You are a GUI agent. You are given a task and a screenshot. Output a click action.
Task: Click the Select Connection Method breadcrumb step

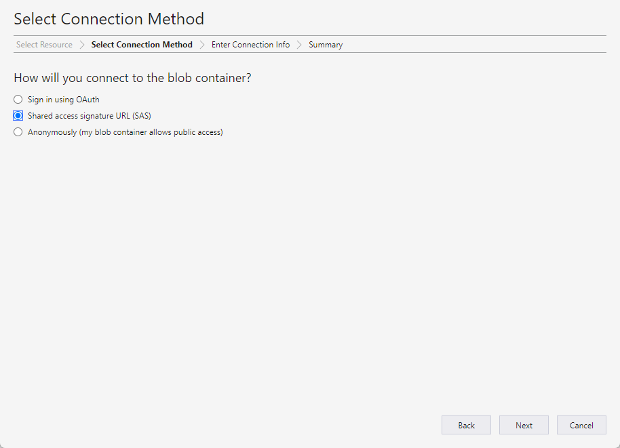click(142, 45)
